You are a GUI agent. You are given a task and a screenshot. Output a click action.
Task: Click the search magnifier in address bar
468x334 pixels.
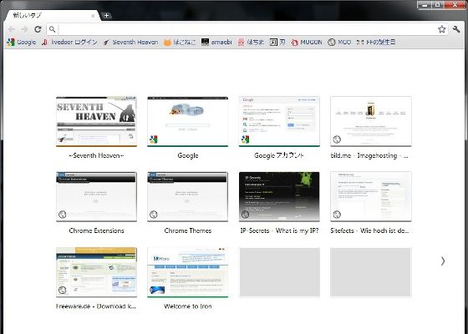click(x=52, y=29)
